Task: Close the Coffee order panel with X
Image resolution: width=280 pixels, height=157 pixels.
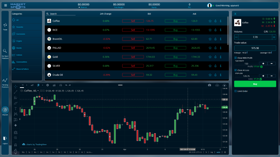Action: (x=235, y=14)
